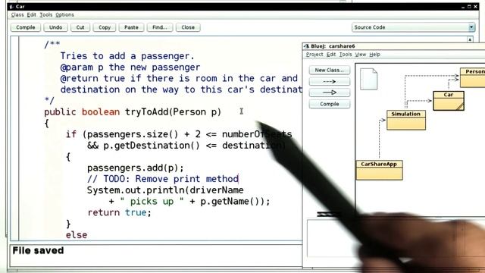Select the CarShareApp class box

(x=379, y=170)
